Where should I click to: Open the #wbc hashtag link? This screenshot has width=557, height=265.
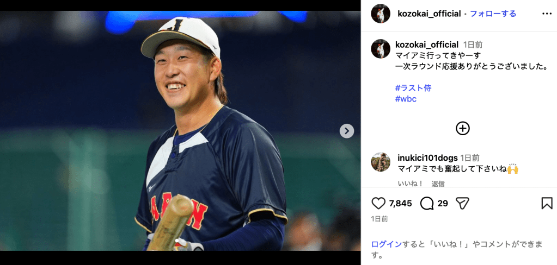tap(406, 99)
